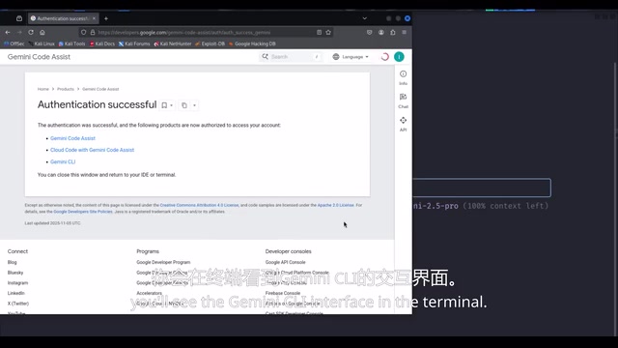Open the Info side panel
Viewport: 618px width, 348px height.
[403, 77]
